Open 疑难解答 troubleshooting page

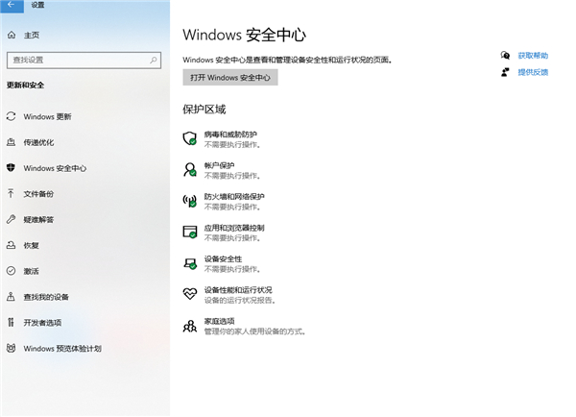[x=38, y=220]
